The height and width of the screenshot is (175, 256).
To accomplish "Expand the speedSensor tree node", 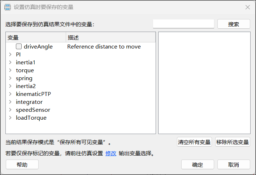I will tap(10, 110).
